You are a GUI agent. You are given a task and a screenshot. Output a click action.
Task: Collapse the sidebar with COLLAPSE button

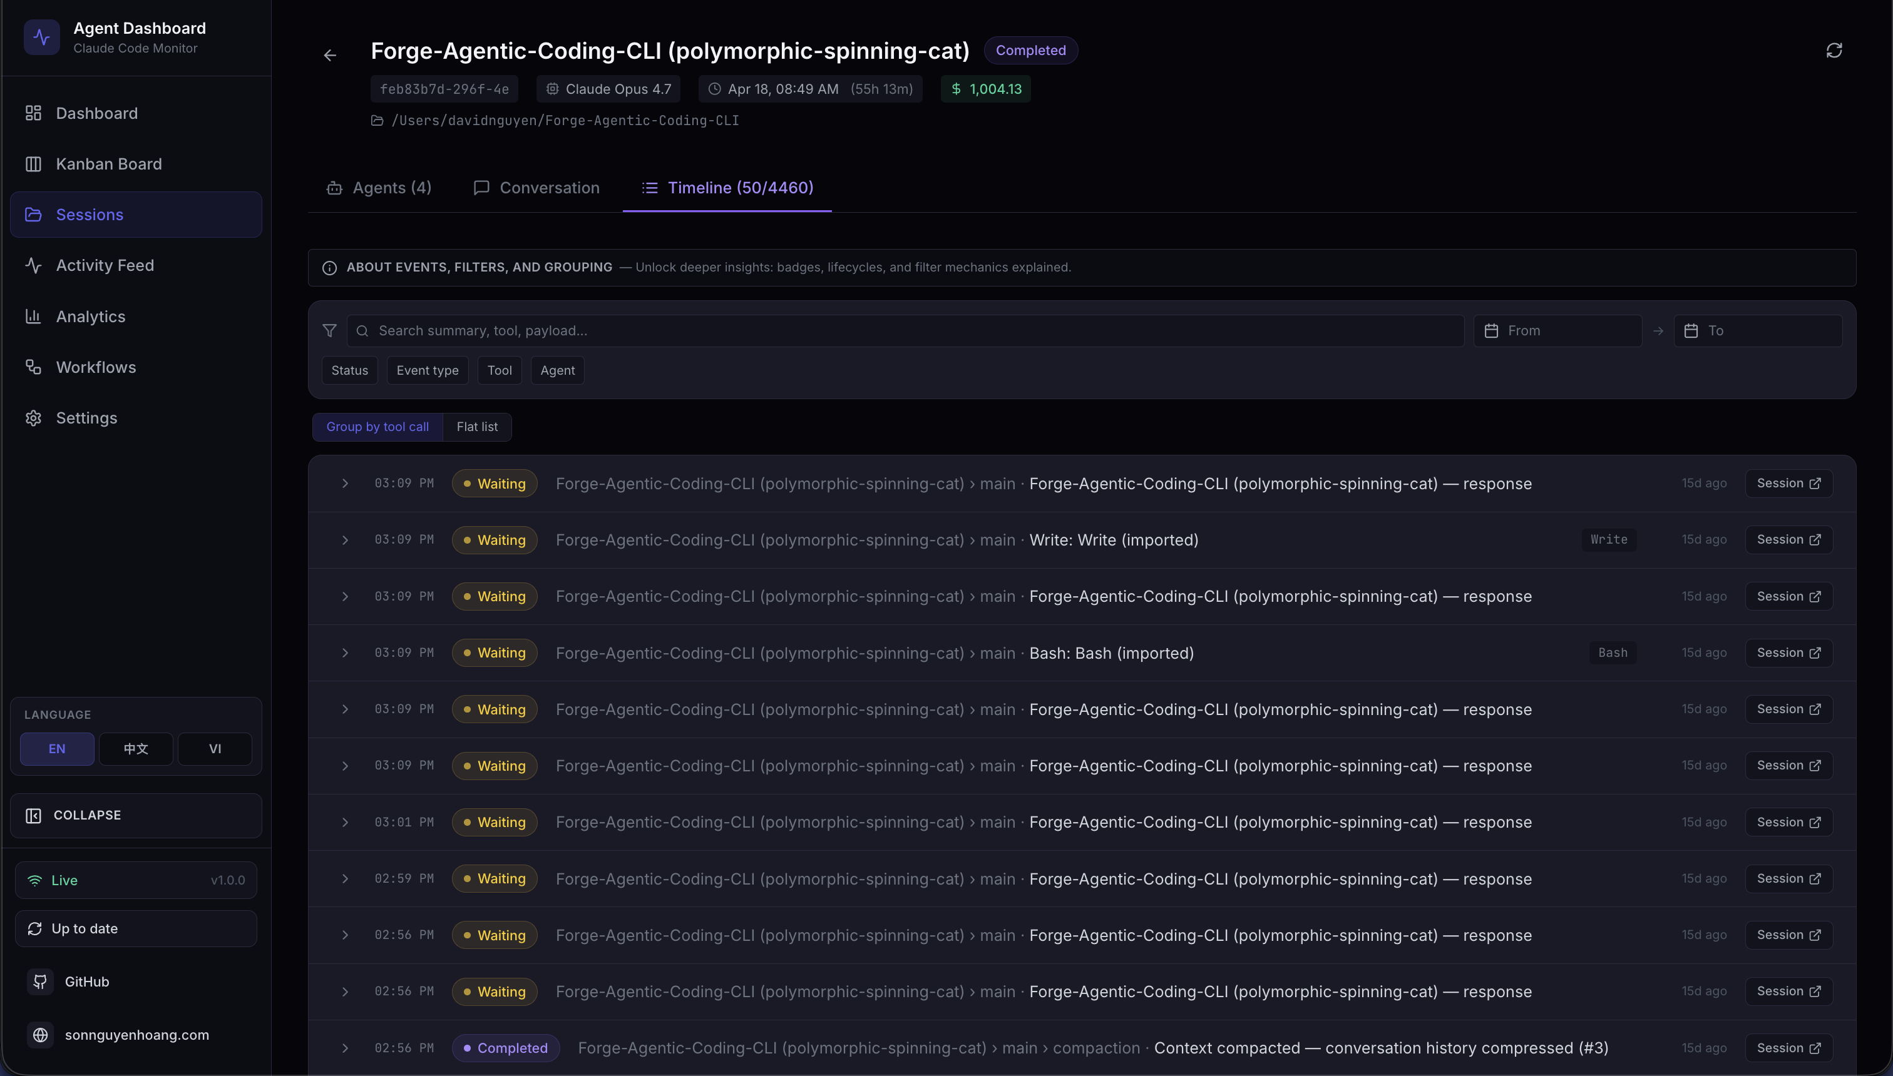click(136, 815)
